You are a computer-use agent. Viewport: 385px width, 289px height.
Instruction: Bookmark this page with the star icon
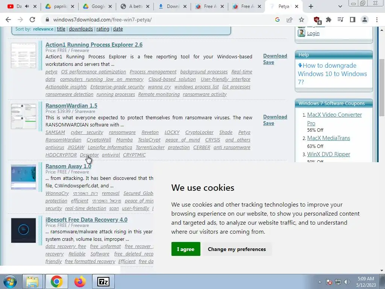[x=302, y=20]
